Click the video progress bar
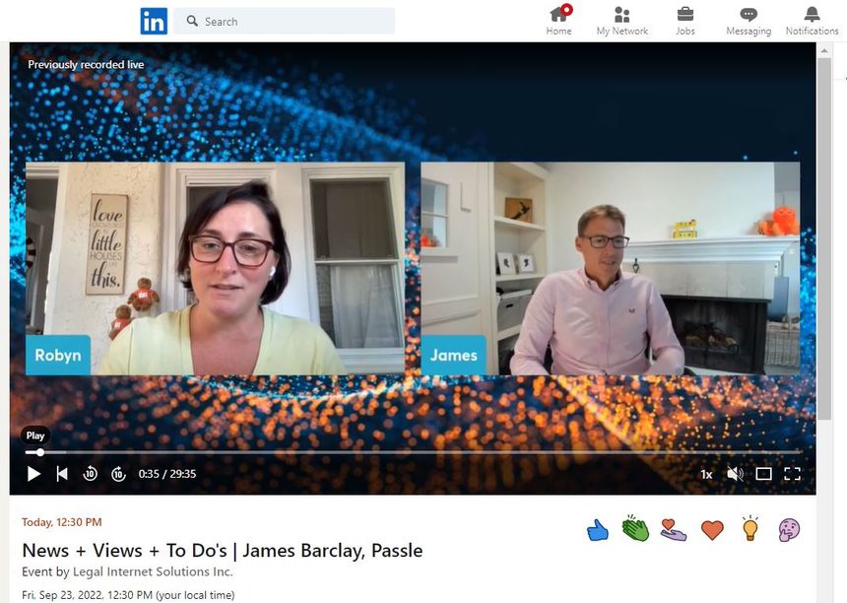This screenshot has width=847, height=603. pos(394,452)
